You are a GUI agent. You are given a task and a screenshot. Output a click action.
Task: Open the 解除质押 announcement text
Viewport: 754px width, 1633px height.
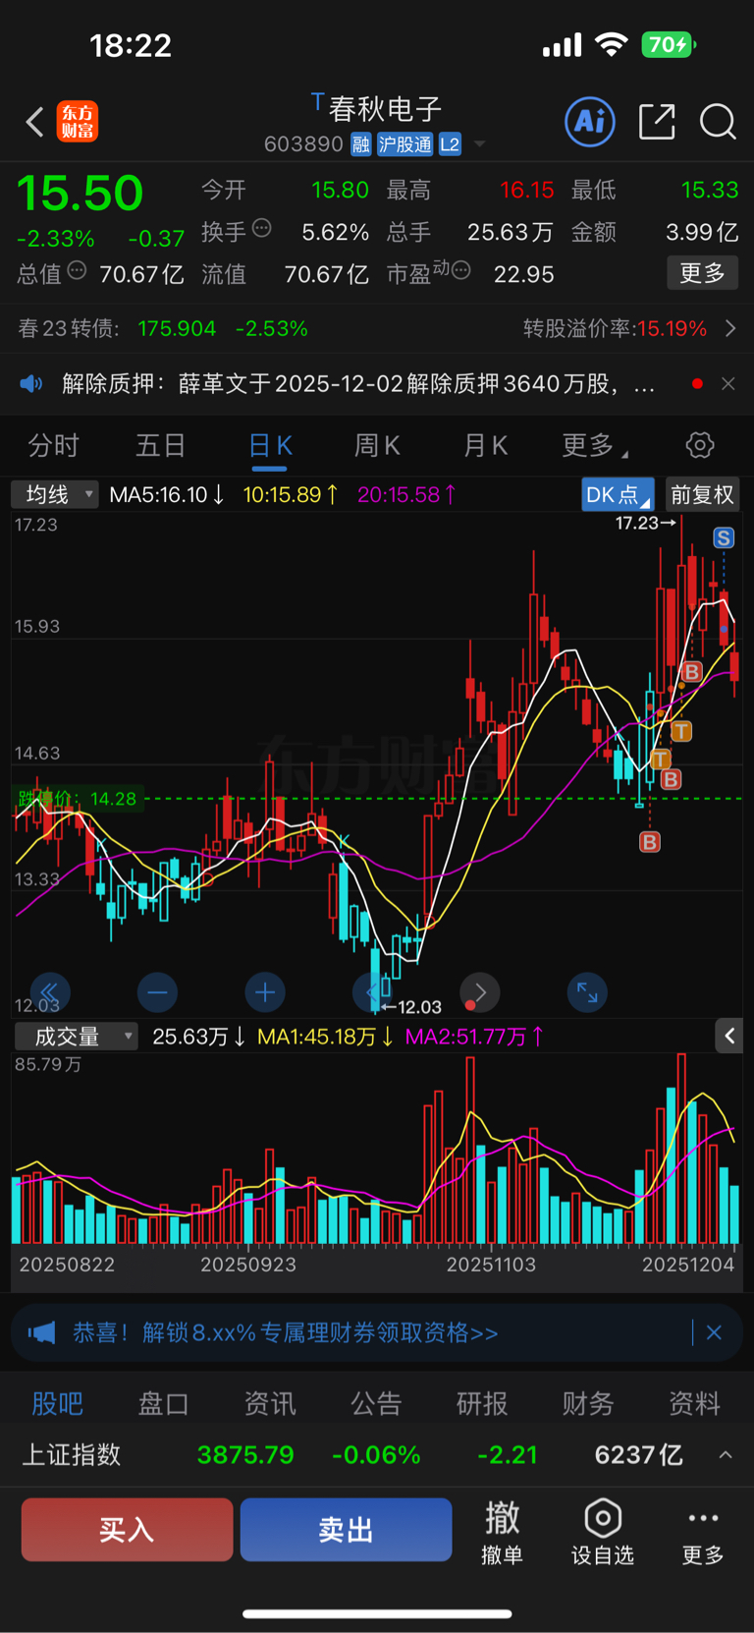358,383
